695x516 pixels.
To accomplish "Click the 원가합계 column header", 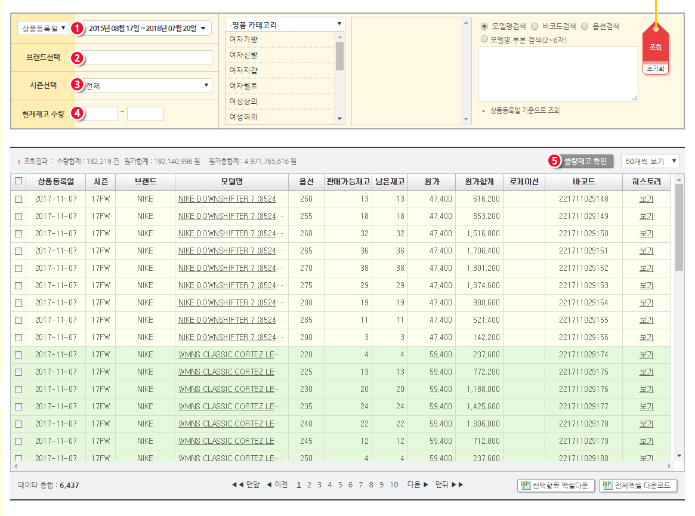I will tap(479, 182).
